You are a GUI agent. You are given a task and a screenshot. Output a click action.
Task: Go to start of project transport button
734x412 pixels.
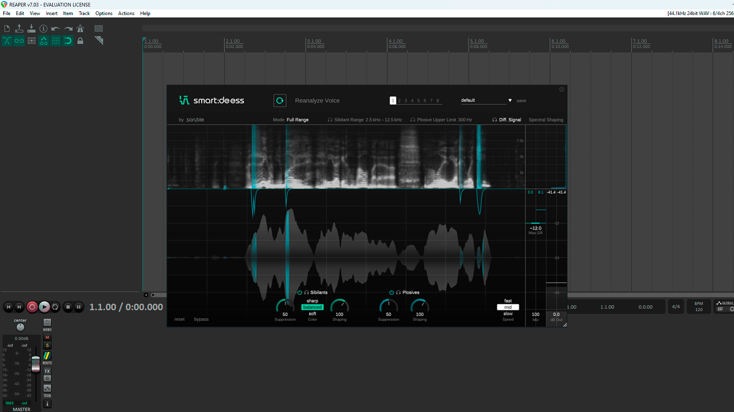pos(8,307)
